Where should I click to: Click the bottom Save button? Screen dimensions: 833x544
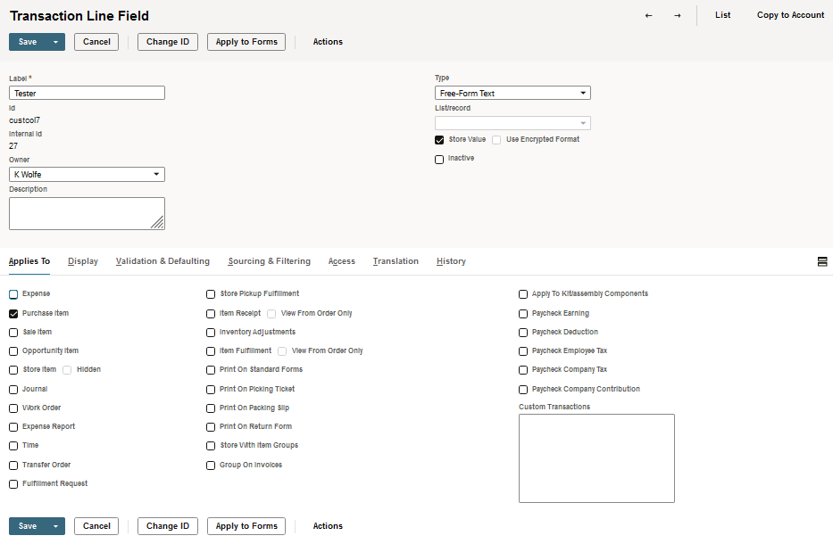pos(28,526)
